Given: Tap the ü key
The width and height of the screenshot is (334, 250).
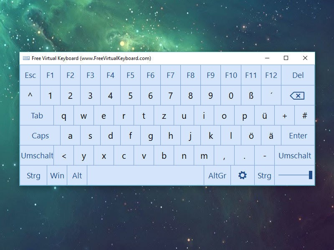Looking at the screenshot, I should coord(264,115).
